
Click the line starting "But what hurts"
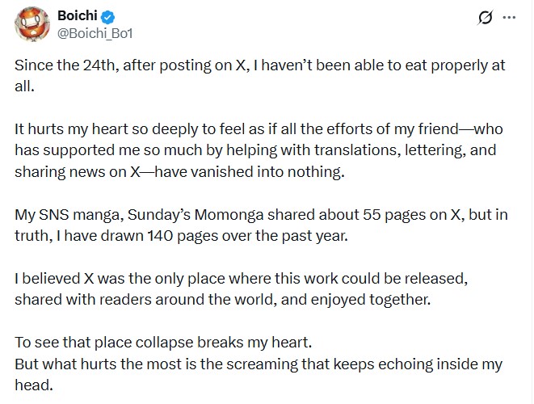point(259,364)
